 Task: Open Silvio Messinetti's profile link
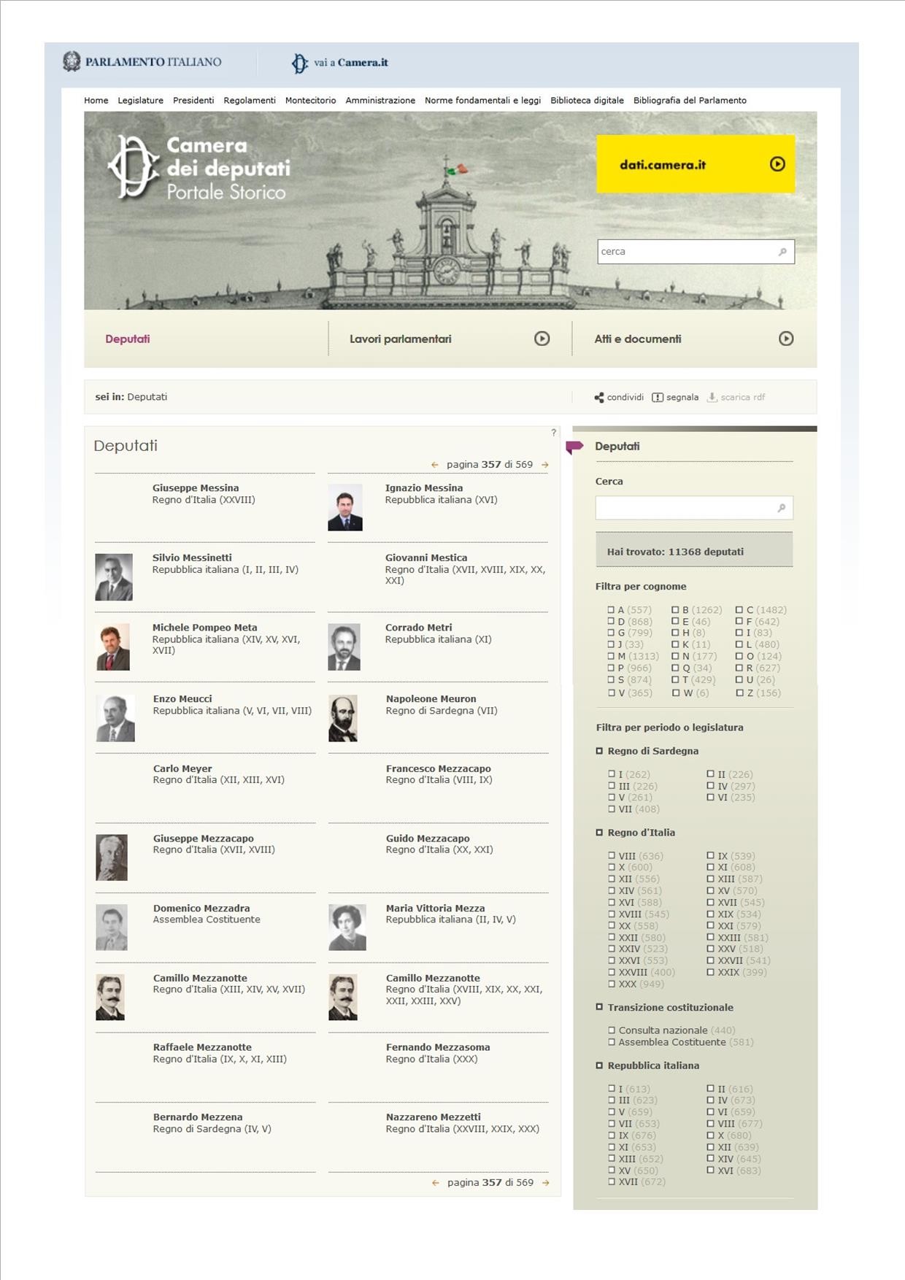point(192,558)
